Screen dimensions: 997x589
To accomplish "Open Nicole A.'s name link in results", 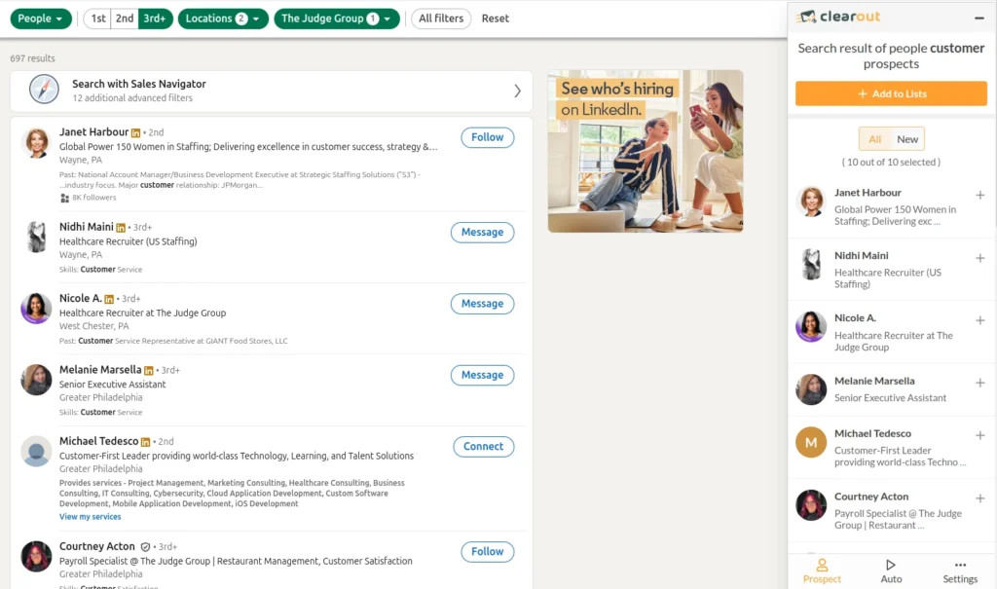I will (81, 298).
